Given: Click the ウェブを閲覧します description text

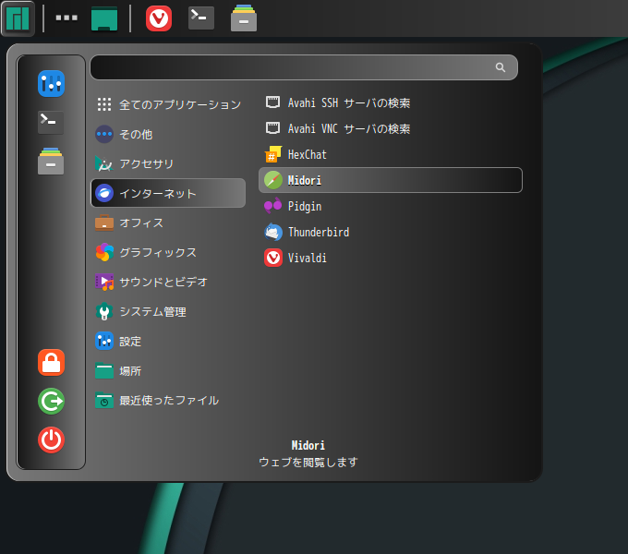Looking at the screenshot, I should coord(308,462).
